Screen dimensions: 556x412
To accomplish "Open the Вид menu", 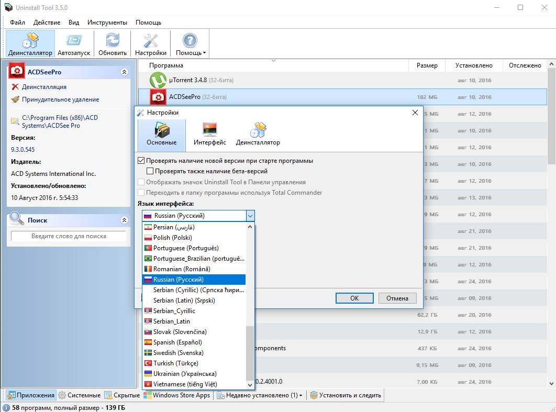I will [74, 23].
